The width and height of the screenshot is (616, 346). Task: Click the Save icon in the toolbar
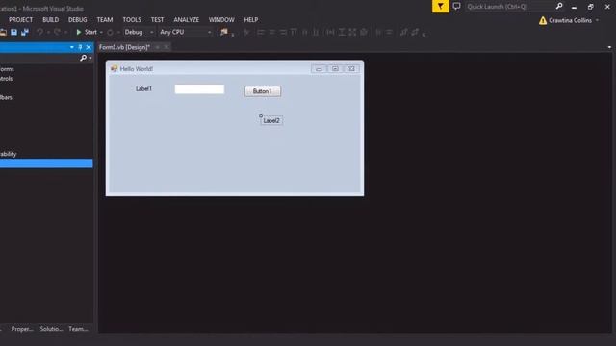13,32
